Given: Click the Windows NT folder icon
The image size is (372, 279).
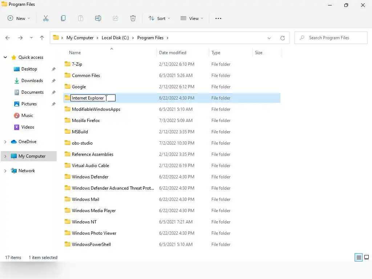Looking at the screenshot, I should tap(67, 222).
